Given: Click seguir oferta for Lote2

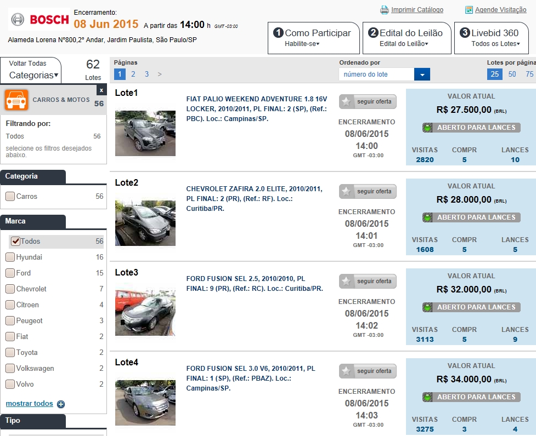Looking at the screenshot, I should coord(368,191).
